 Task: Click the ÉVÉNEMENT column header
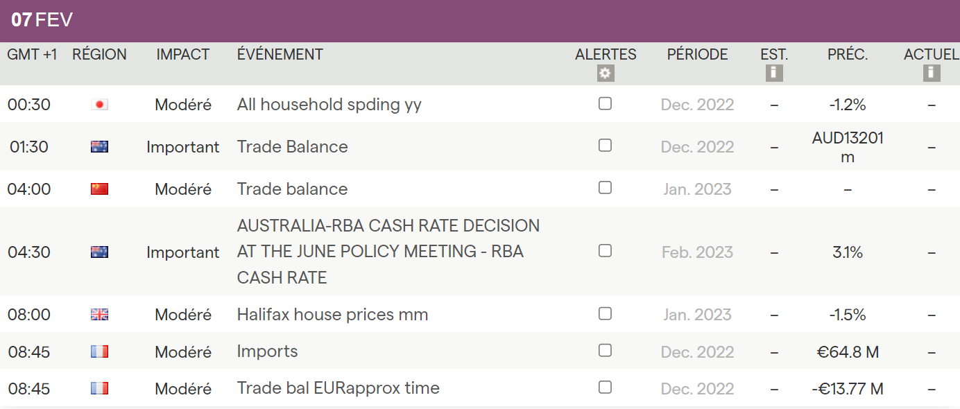280,55
